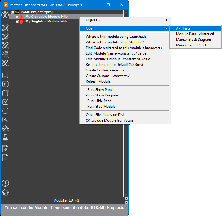Screen dimensions: 222x216
Task: Select -Run: Show Panel
Action: [125, 90]
